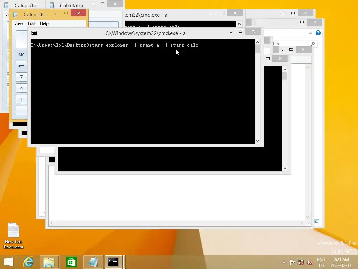Minimize the front orange Calculator window

pos(57,14)
